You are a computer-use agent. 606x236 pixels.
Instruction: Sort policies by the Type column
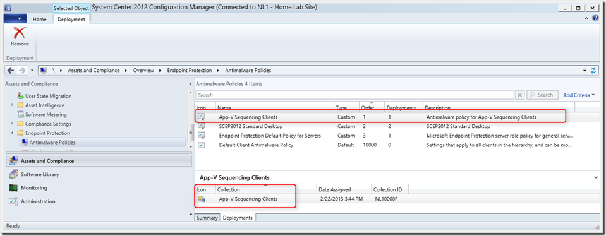tap(346, 107)
